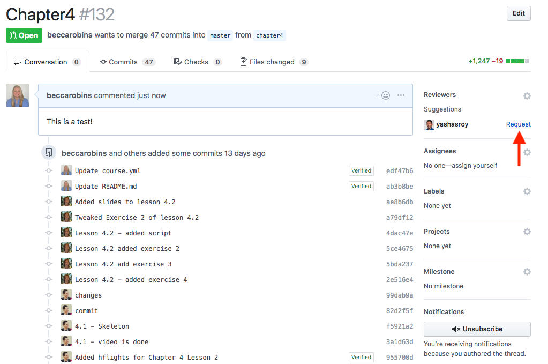Viewport: 548px width, 364px height.
Task: Click commit hash 99dab9a
Action: (x=400, y=295)
